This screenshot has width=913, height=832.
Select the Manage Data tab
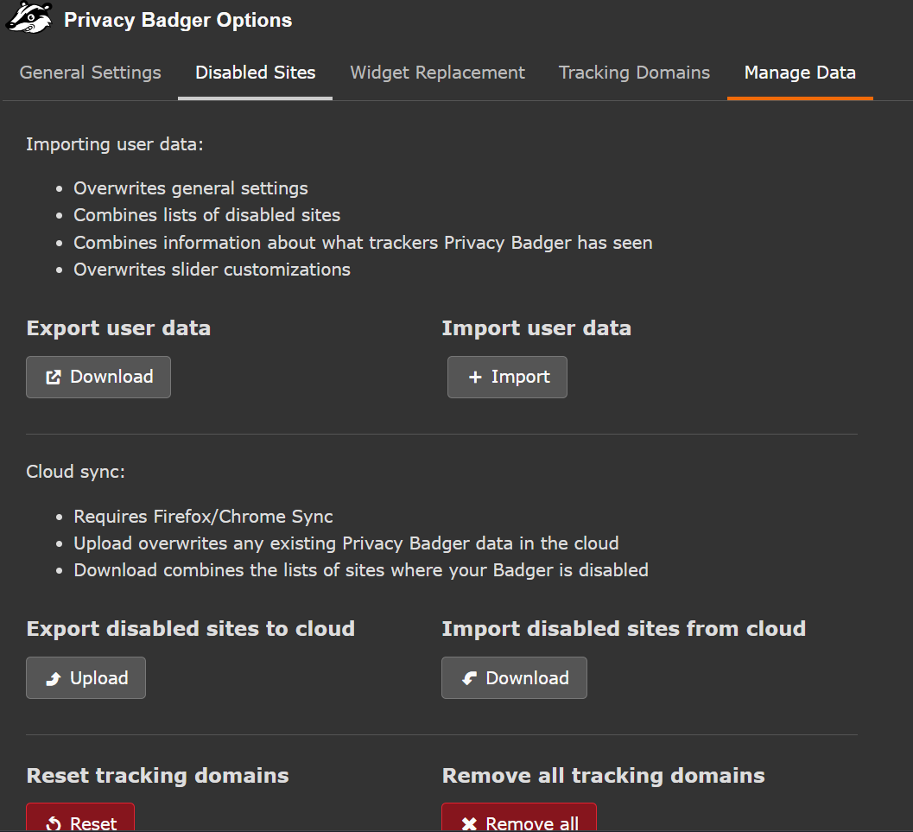800,73
